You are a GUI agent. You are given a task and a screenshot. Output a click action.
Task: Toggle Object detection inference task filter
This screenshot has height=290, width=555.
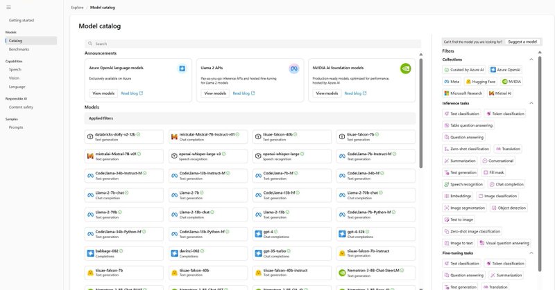coord(509,208)
